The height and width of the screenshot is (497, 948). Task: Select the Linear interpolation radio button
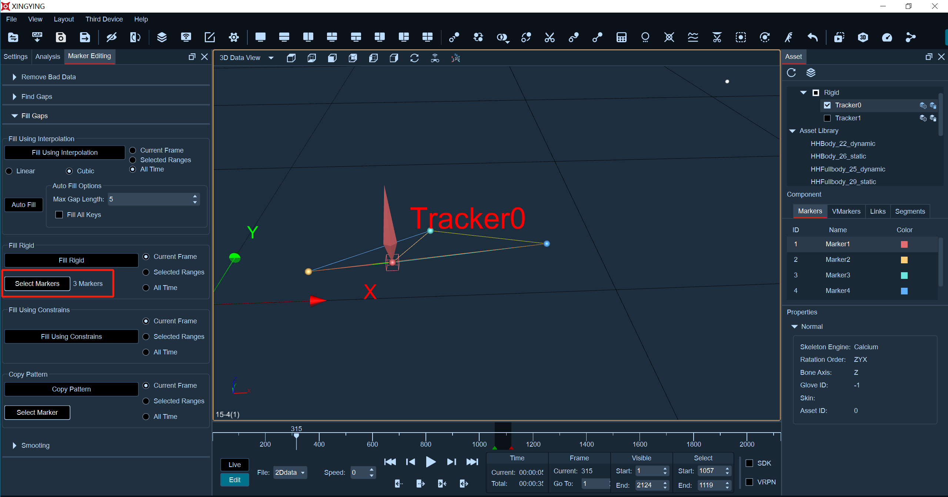pyautogui.click(x=9, y=171)
